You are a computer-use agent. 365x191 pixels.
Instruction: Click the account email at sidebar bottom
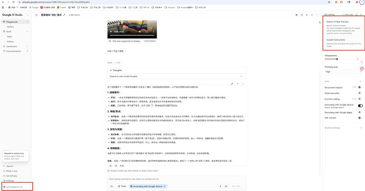click(x=14, y=187)
